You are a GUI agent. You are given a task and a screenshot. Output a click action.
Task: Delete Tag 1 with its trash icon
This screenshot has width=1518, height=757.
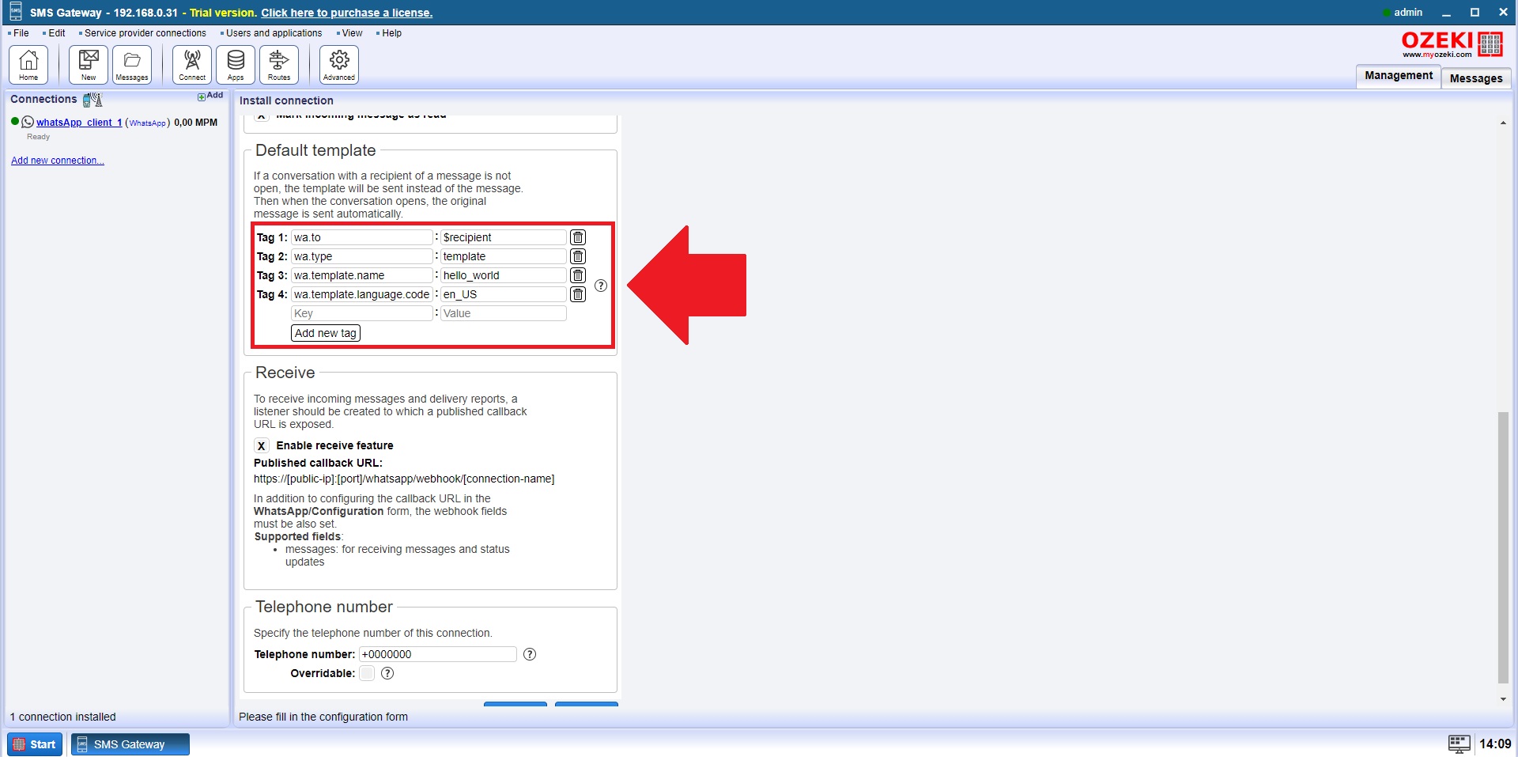578,237
